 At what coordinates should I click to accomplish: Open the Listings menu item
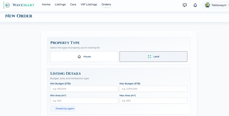coord(60,5)
